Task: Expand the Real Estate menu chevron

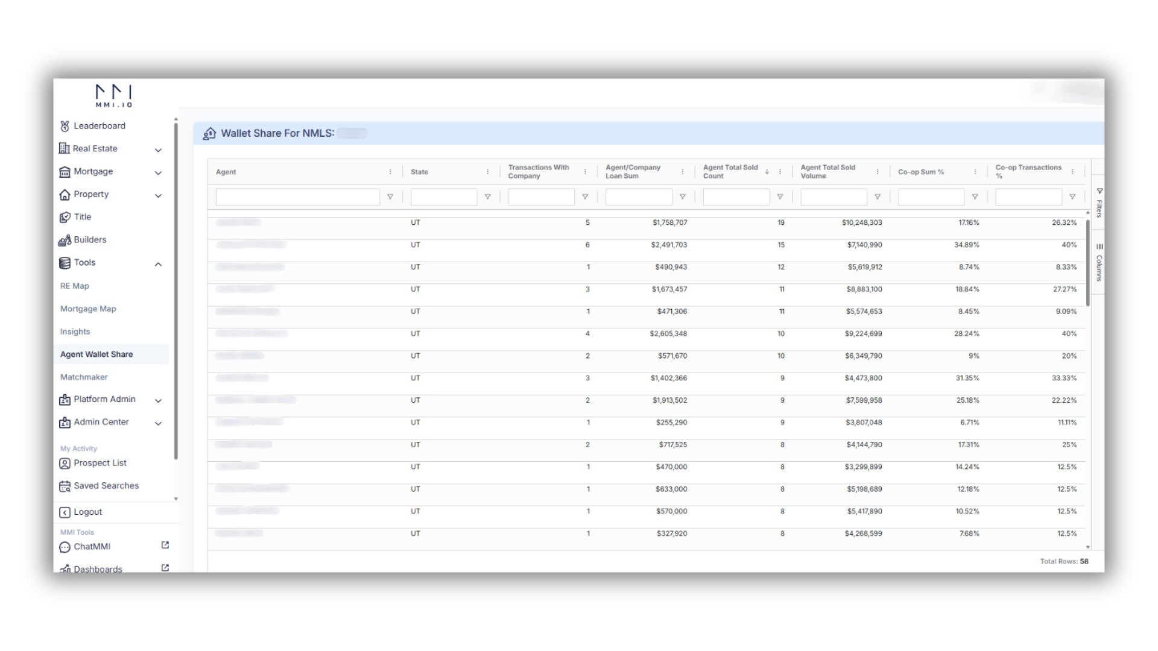Action: [x=158, y=149]
